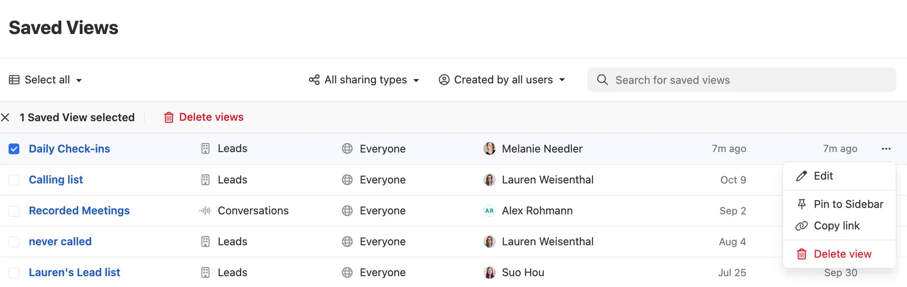Screen dimensions: 907x287
Task: Click Conversations waveform icon in Recorded Meetings row
Action: pos(205,210)
